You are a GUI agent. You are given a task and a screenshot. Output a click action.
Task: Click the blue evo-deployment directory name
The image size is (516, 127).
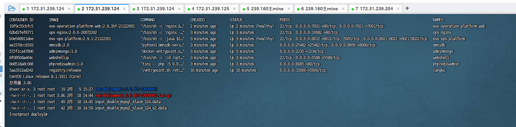tap(126, 89)
